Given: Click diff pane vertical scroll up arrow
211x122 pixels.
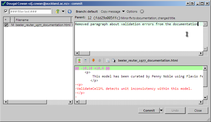Looking at the screenshot, I should [205, 68].
